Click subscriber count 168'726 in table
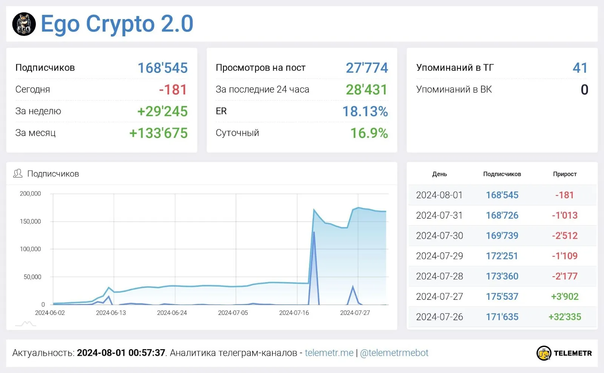 [x=502, y=216]
